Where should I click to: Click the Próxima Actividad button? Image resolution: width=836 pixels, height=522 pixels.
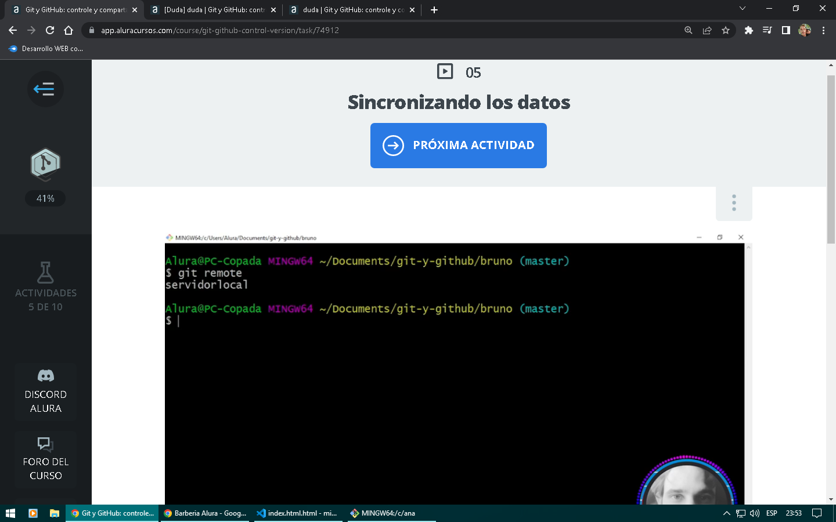(x=459, y=146)
